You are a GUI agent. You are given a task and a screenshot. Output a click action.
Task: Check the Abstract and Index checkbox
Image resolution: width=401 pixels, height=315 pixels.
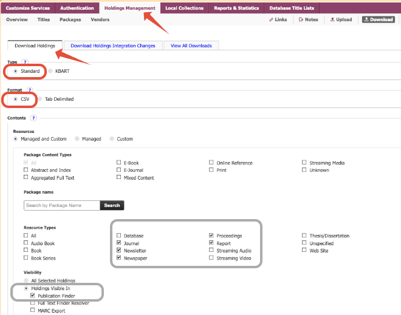tap(26, 170)
